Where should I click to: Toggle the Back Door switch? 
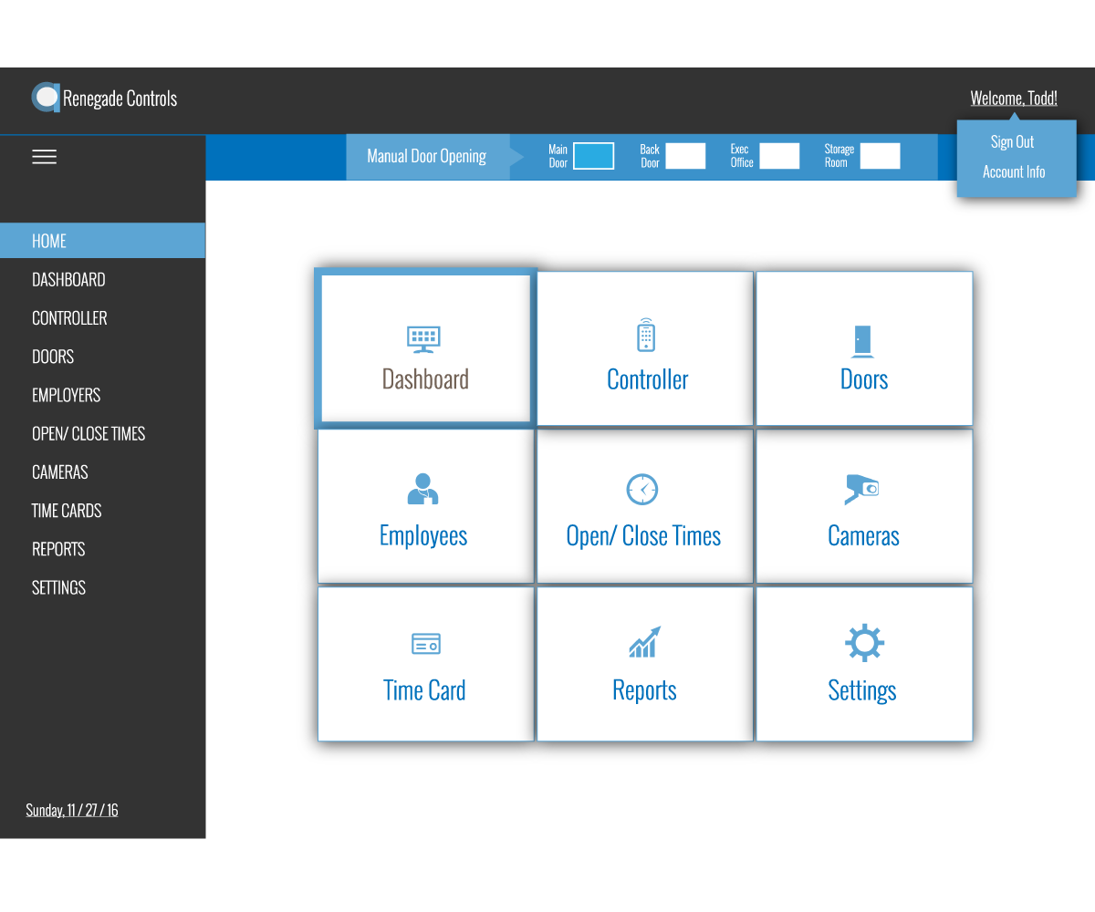click(687, 156)
